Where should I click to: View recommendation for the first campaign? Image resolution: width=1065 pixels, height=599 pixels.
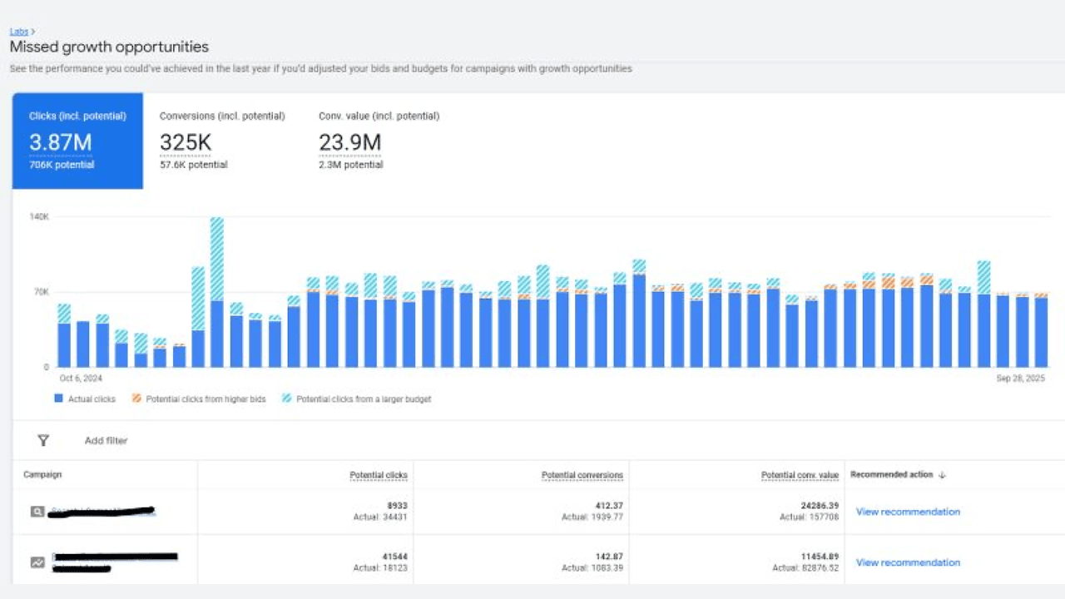tap(908, 512)
